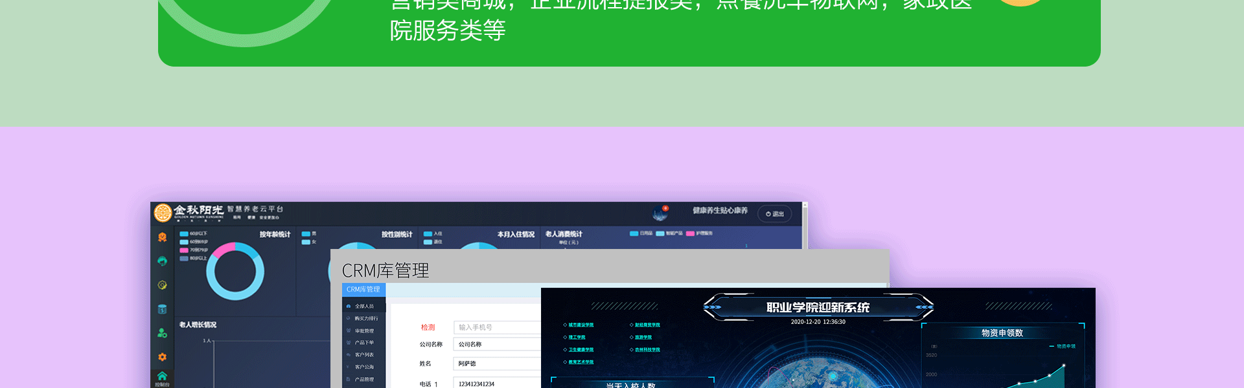
Task: Toggle the pink 70到79岁 legend swatch
Action: (184, 250)
